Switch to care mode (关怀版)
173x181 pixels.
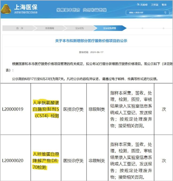tap(155, 5)
